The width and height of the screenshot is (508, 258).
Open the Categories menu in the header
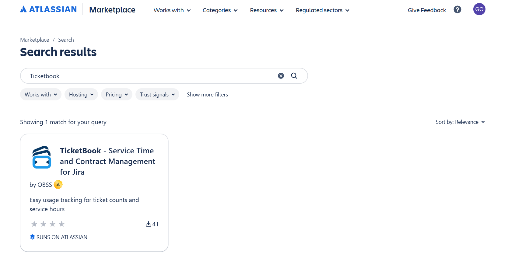point(220,10)
